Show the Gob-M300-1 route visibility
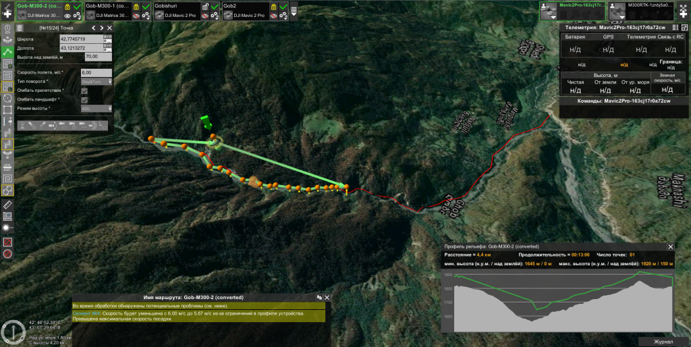 [x=136, y=15]
